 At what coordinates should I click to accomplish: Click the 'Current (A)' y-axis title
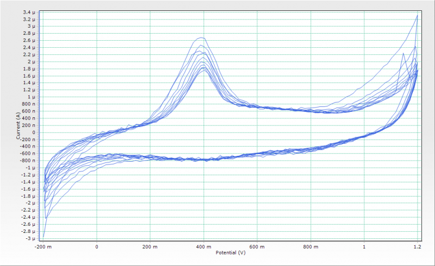pyautogui.click(x=18, y=125)
